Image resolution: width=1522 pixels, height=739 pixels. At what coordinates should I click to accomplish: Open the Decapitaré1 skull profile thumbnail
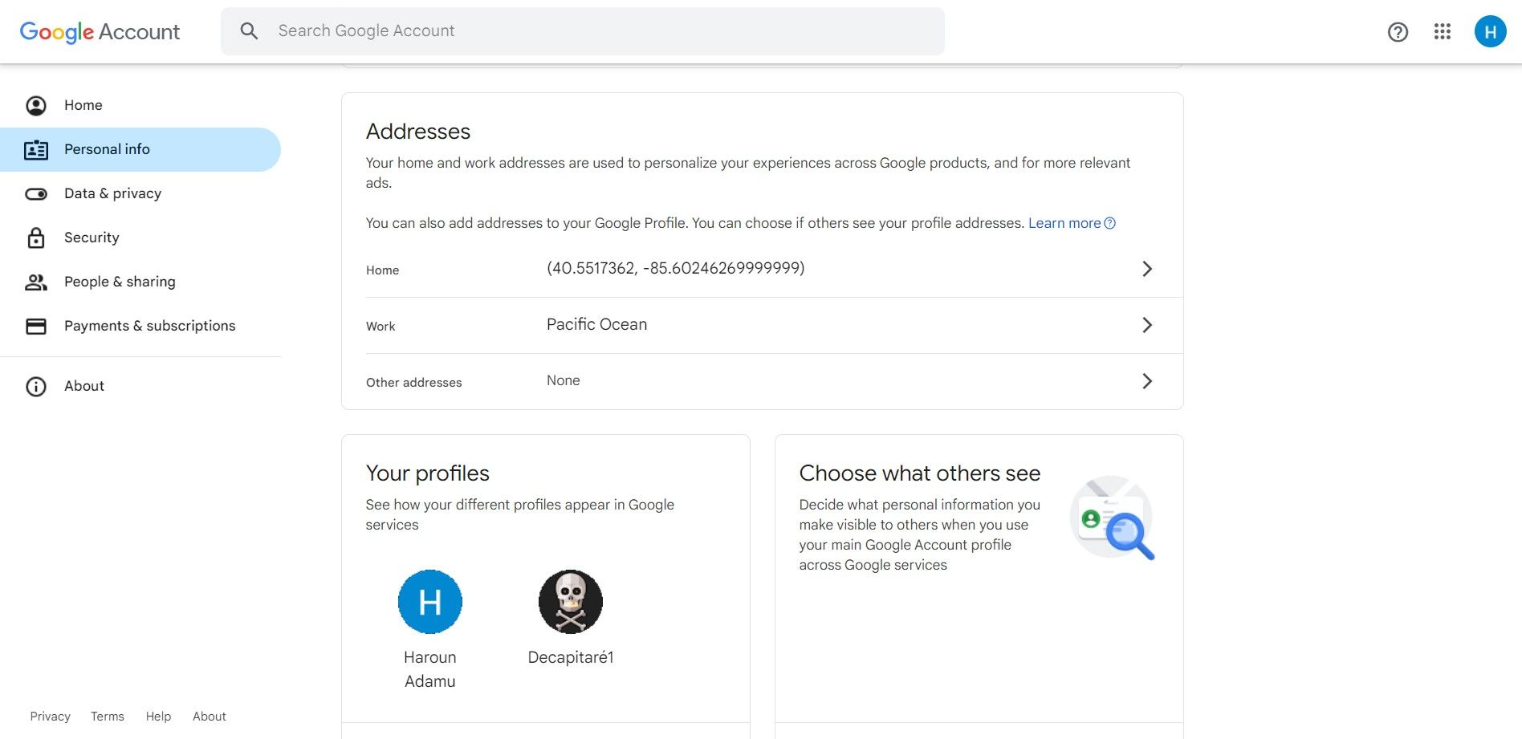(x=570, y=602)
